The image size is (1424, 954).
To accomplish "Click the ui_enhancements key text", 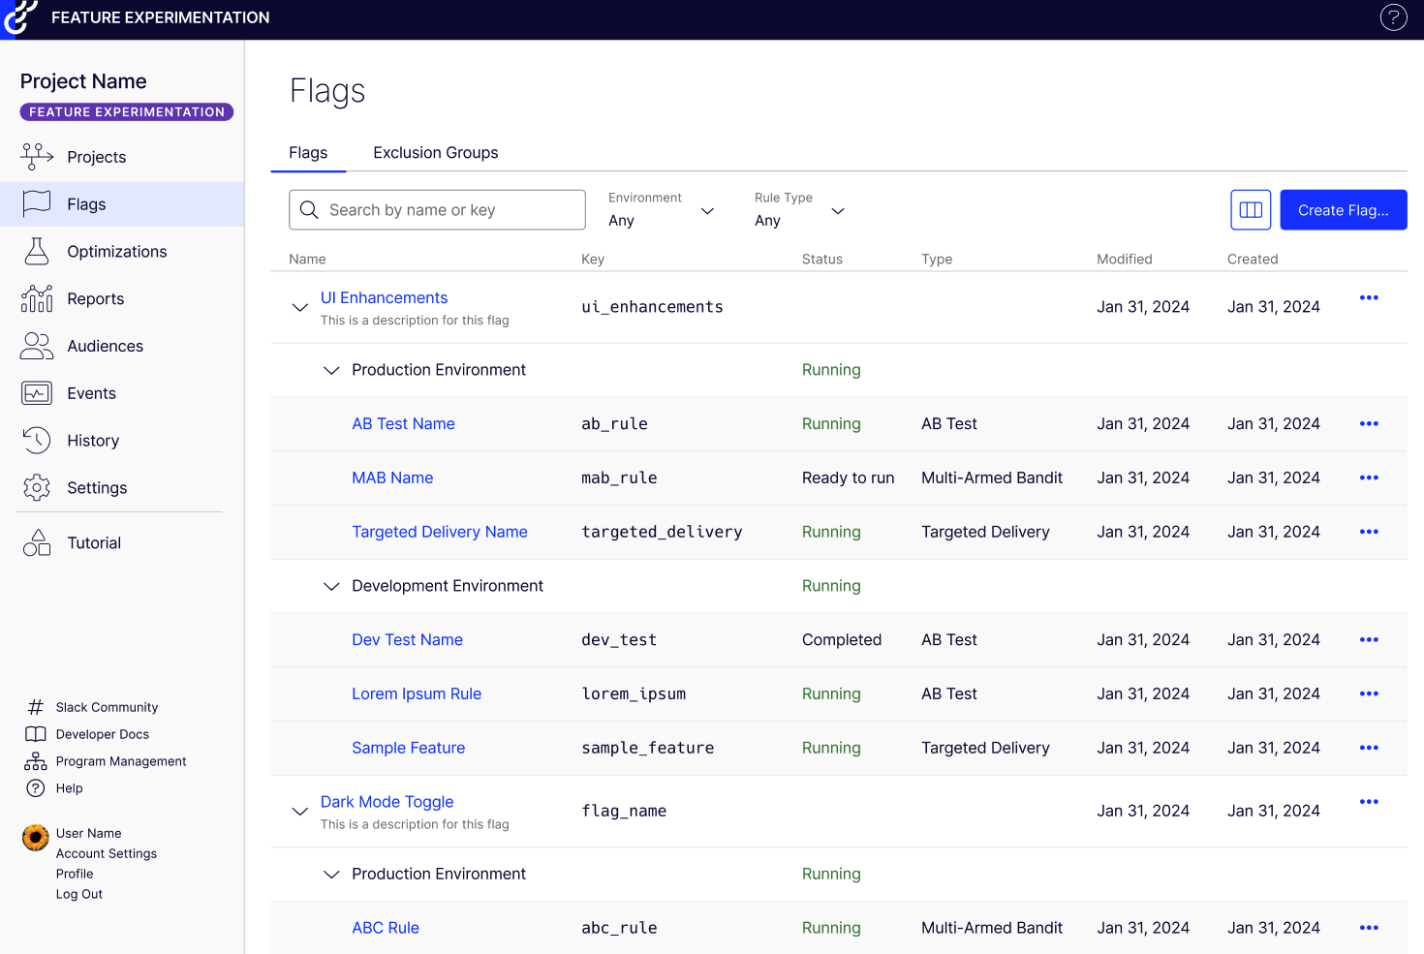I will [653, 307].
